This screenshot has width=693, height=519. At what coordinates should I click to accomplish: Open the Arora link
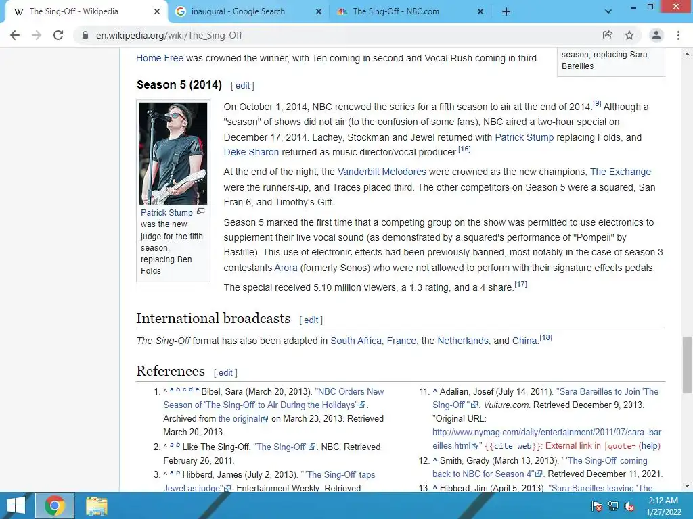coord(286,268)
